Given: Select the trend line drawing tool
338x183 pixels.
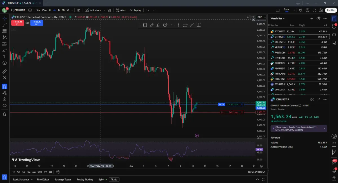Looking at the screenshot, I should click(5, 24).
